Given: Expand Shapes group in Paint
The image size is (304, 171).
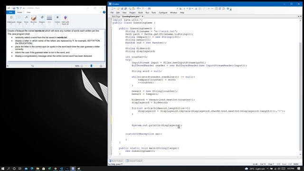Looking at the screenshot, I should 42,20.
